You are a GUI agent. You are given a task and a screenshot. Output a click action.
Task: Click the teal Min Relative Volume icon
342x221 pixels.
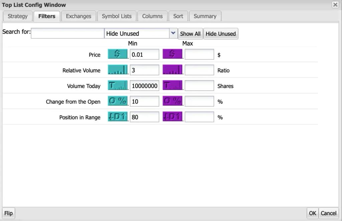coord(118,70)
